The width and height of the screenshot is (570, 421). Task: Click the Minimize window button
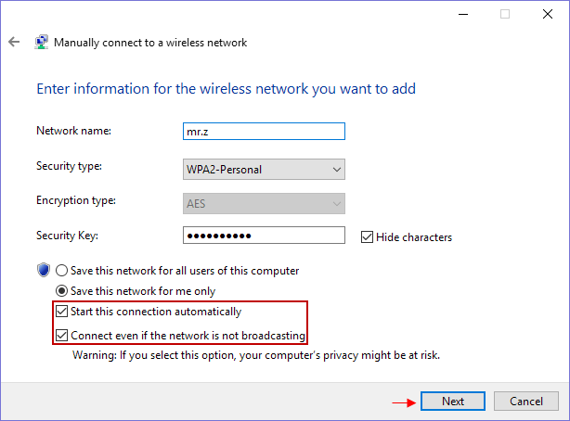[462, 14]
